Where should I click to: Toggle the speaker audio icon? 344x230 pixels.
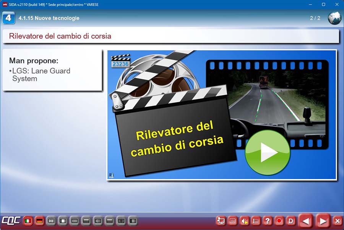244,221
